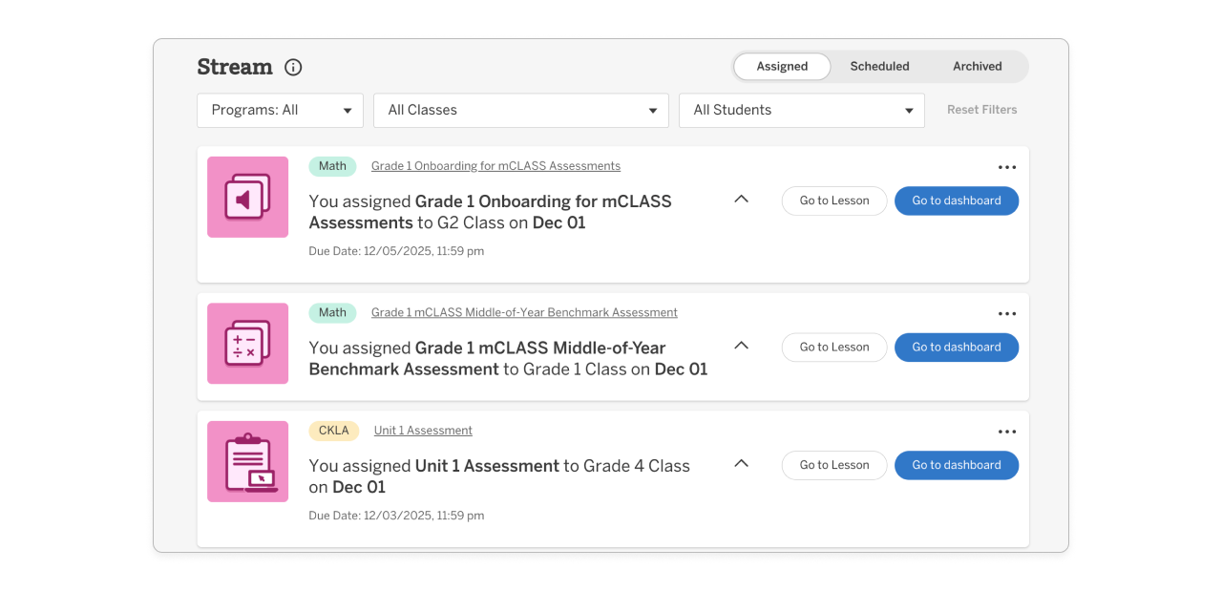Screen dimensions: 1222x591
Task: Switch to the Scheduled tab
Action: (879, 67)
